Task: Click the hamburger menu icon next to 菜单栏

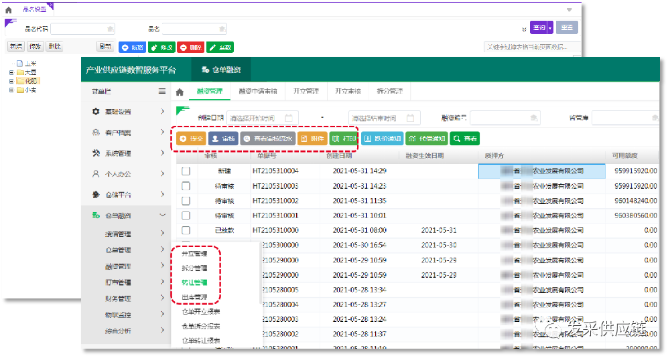Action: [162, 91]
